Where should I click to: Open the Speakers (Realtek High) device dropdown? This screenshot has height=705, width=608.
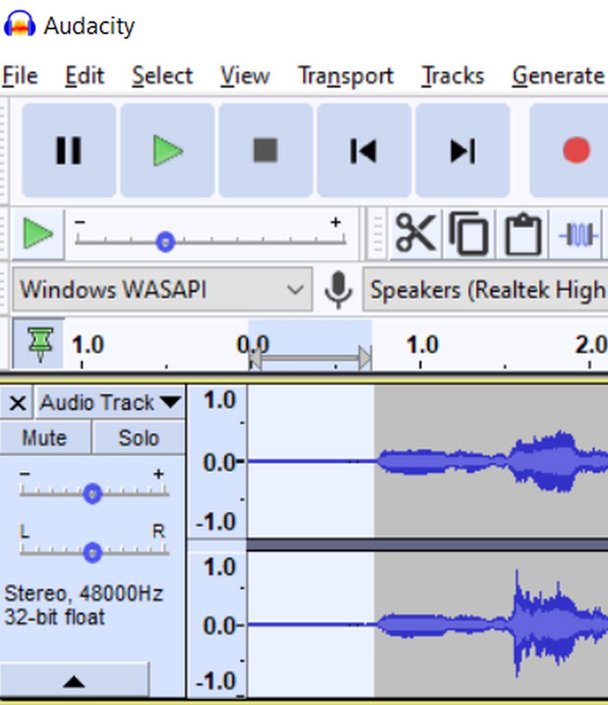(485, 289)
